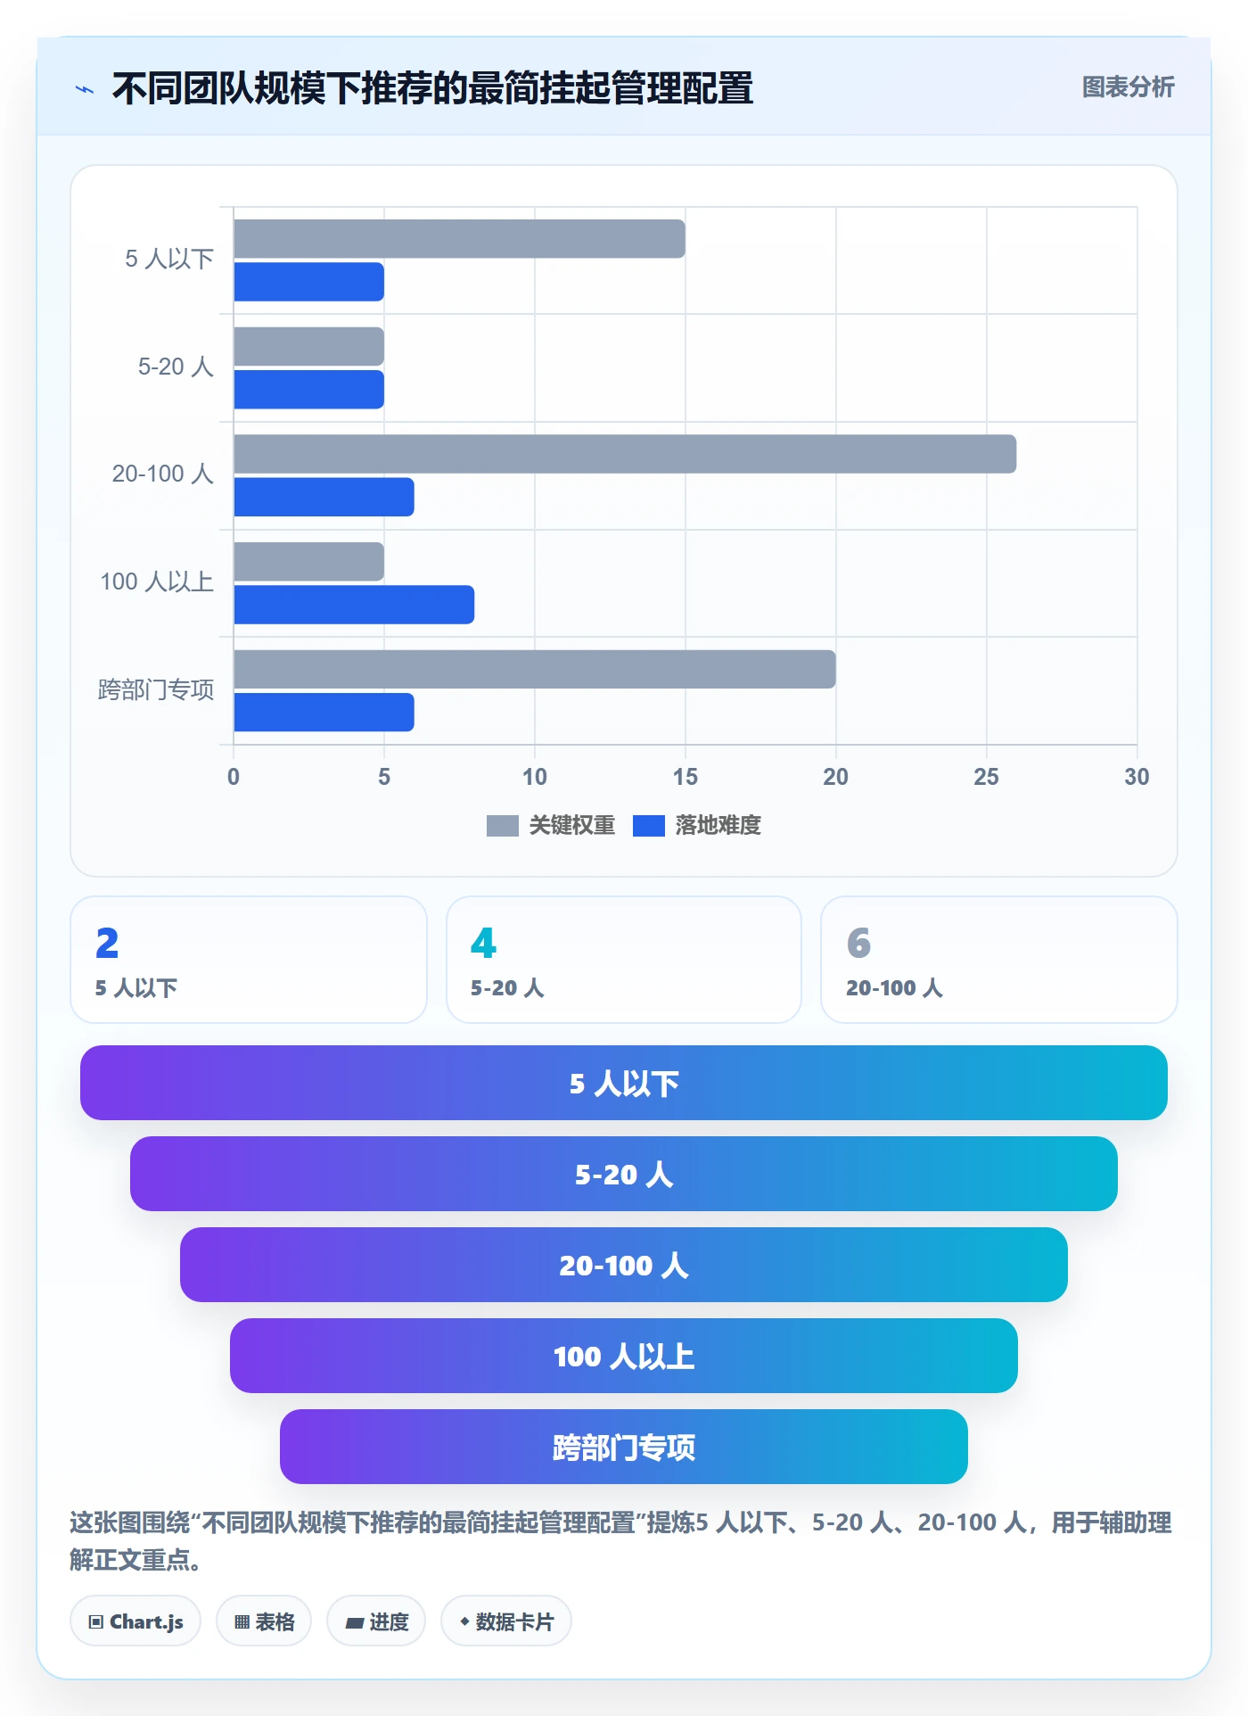Click the blue 落地难度 bar for 100 人以上
This screenshot has width=1248, height=1716.
354,605
